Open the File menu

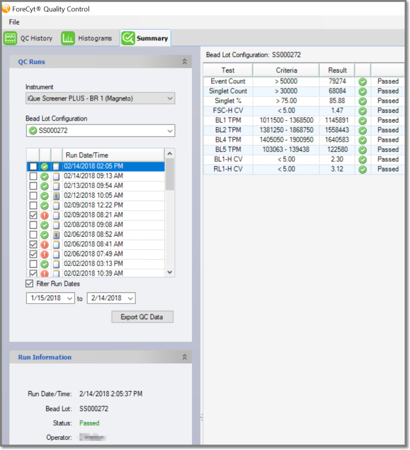[14, 22]
